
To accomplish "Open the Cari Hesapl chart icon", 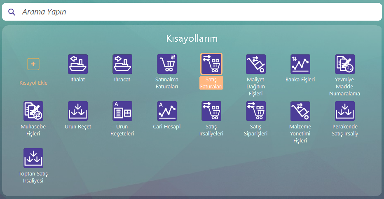I will (167, 111).
